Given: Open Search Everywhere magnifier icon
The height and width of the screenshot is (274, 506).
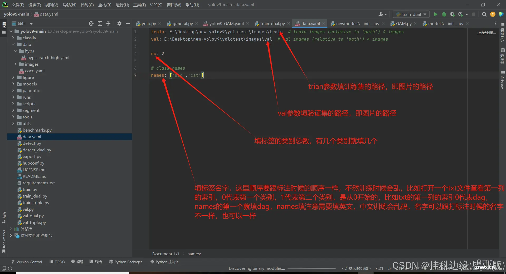Looking at the screenshot, I should [x=484, y=14].
